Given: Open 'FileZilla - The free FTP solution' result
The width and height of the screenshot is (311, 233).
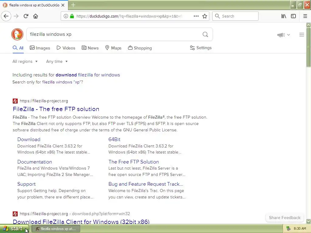Looking at the screenshot, I should [56, 109].
